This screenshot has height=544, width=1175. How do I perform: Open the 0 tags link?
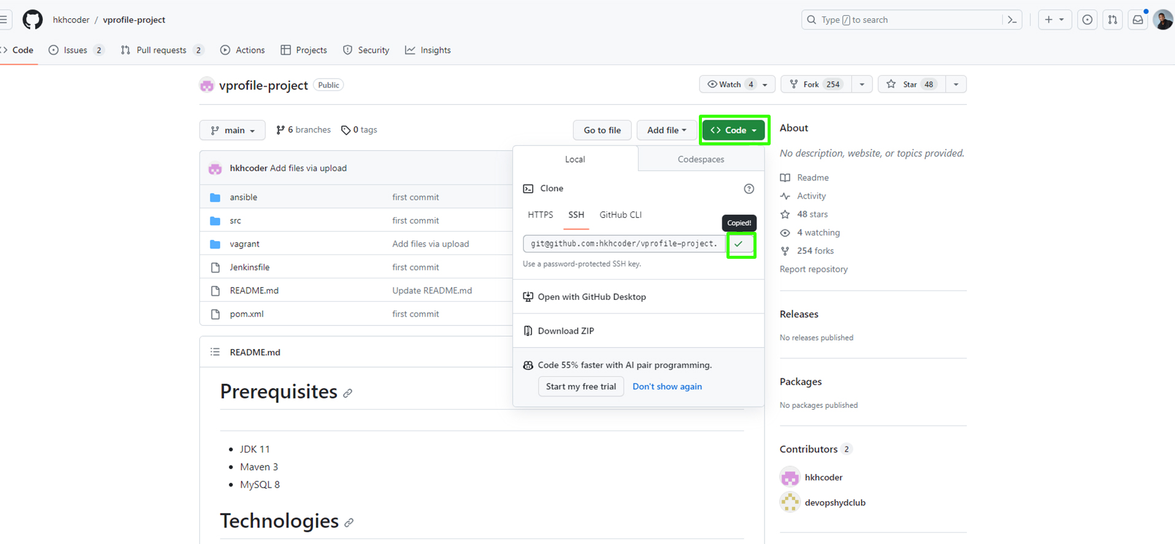point(359,130)
